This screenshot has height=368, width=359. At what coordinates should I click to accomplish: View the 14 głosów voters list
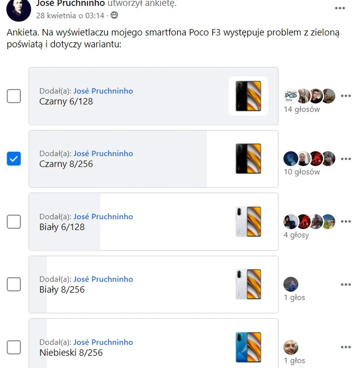[x=302, y=109]
